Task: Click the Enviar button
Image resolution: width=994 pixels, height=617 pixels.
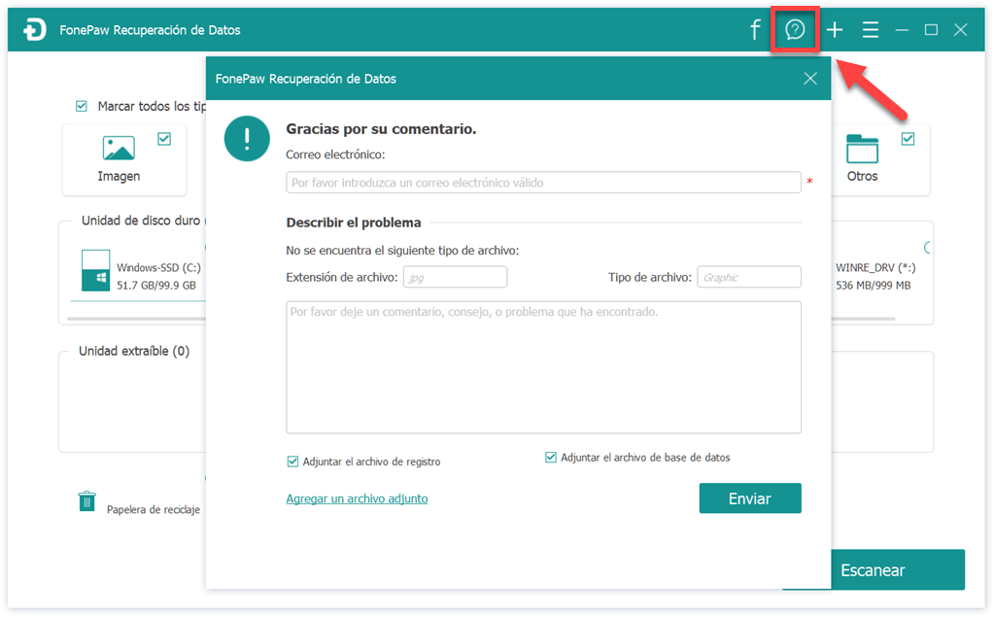Action: pos(749,498)
